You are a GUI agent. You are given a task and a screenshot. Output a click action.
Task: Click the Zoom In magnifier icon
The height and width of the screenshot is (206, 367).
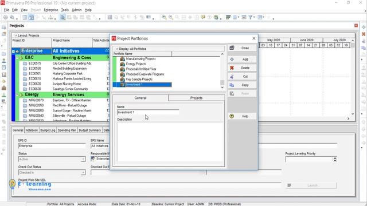tap(165, 17)
